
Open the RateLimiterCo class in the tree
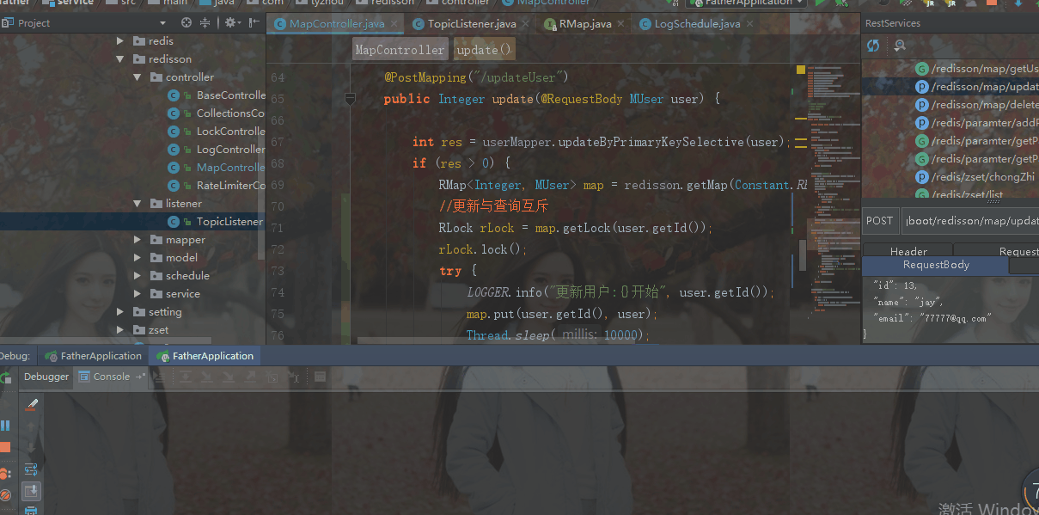point(217,186)
